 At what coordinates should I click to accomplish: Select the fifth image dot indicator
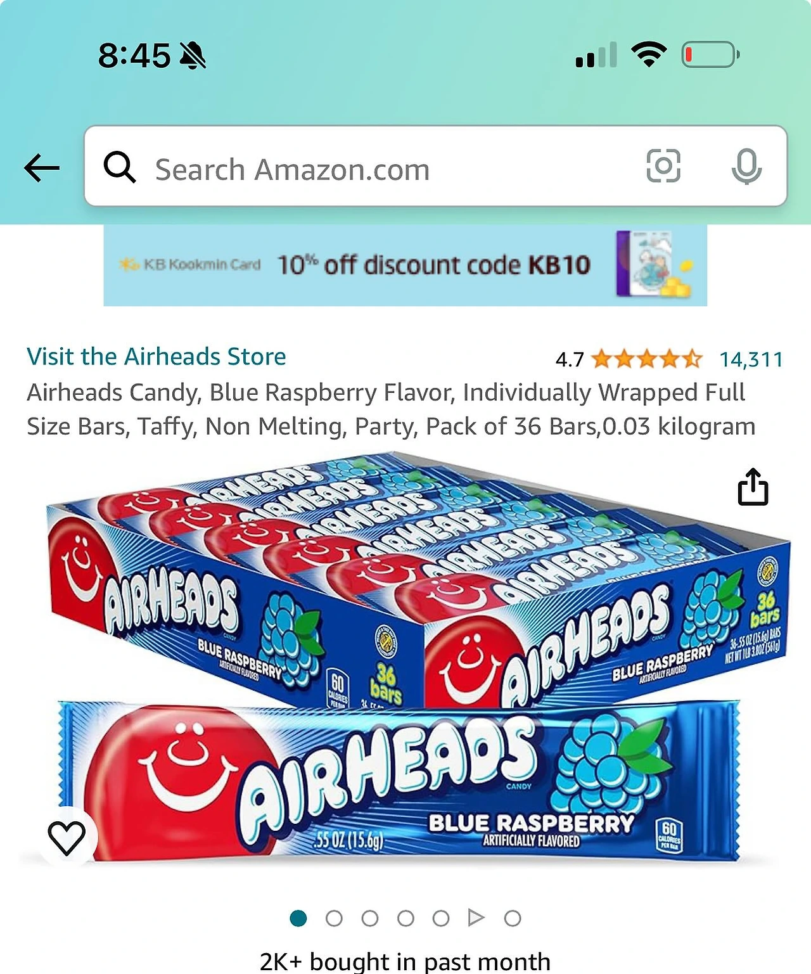click(x=441, y=918)
